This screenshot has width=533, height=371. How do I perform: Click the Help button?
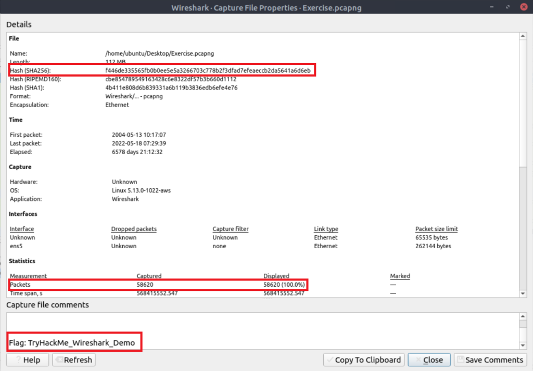pos(28,360)
